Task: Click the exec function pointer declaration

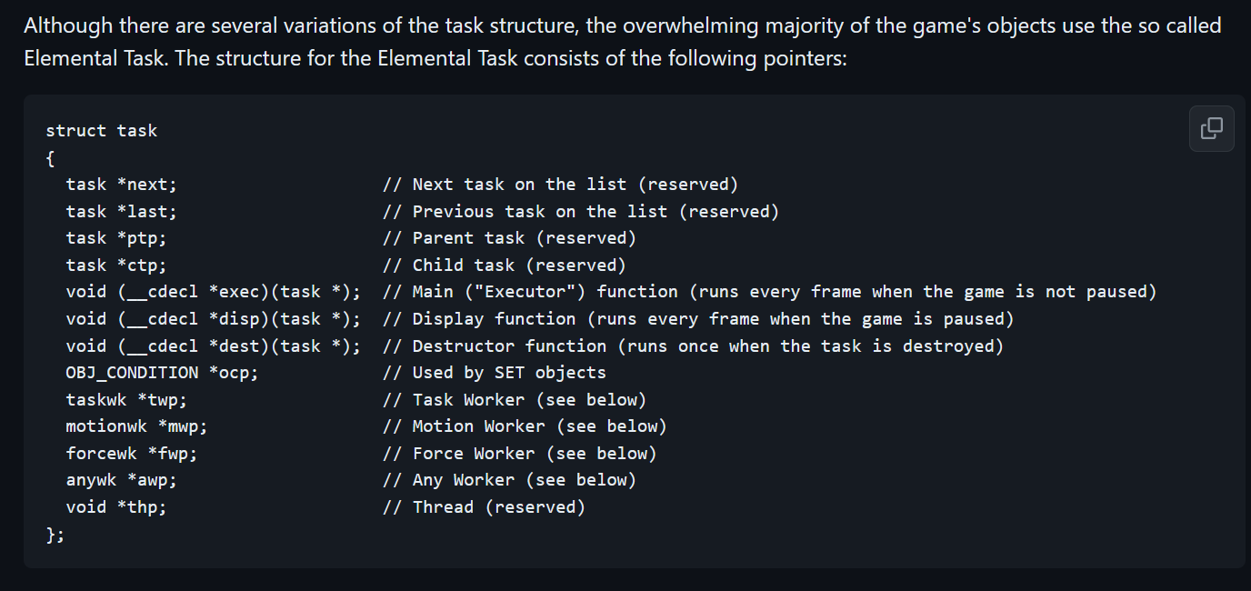Action: 213,292
